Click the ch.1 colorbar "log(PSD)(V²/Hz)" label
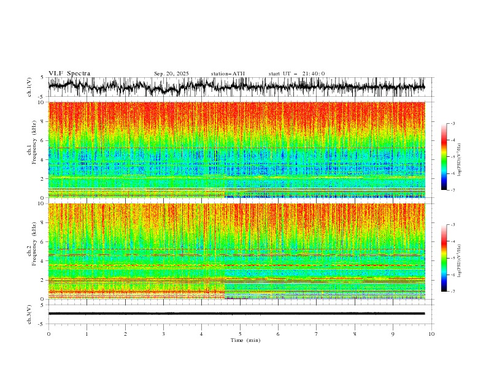 (x=459, y=160)
